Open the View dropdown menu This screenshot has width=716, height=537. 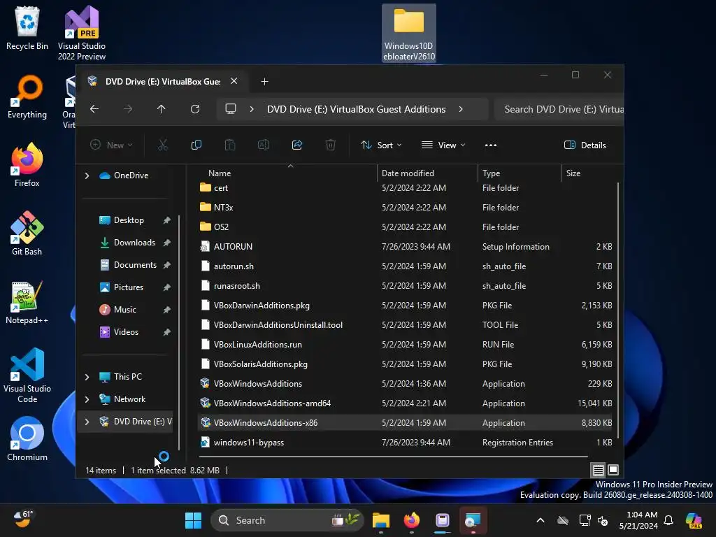[x=443, y=145]
